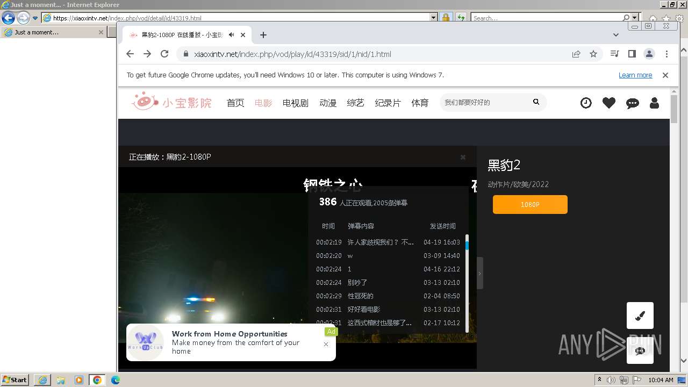Image resolution: width=688 pixels, height=387 pixels.
Task: Select 纪录片 in the site navigation
Action: [388, 103]
